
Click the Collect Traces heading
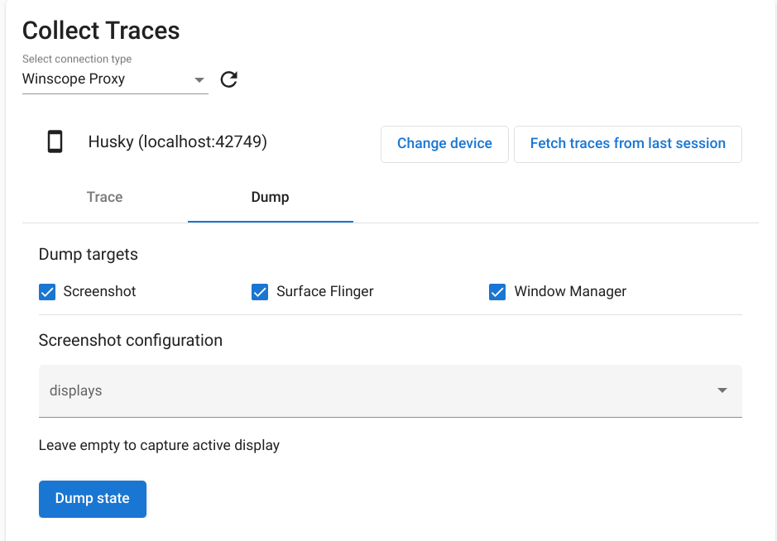100,31
